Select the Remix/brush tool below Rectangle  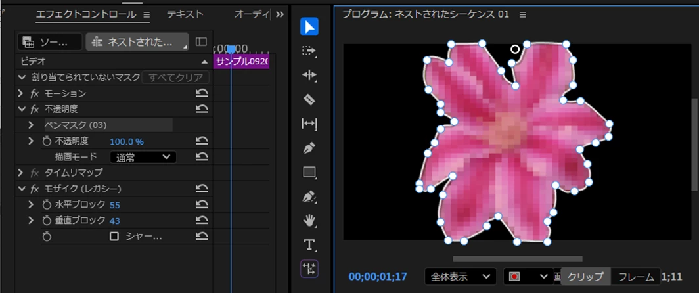tap(309, 196)
